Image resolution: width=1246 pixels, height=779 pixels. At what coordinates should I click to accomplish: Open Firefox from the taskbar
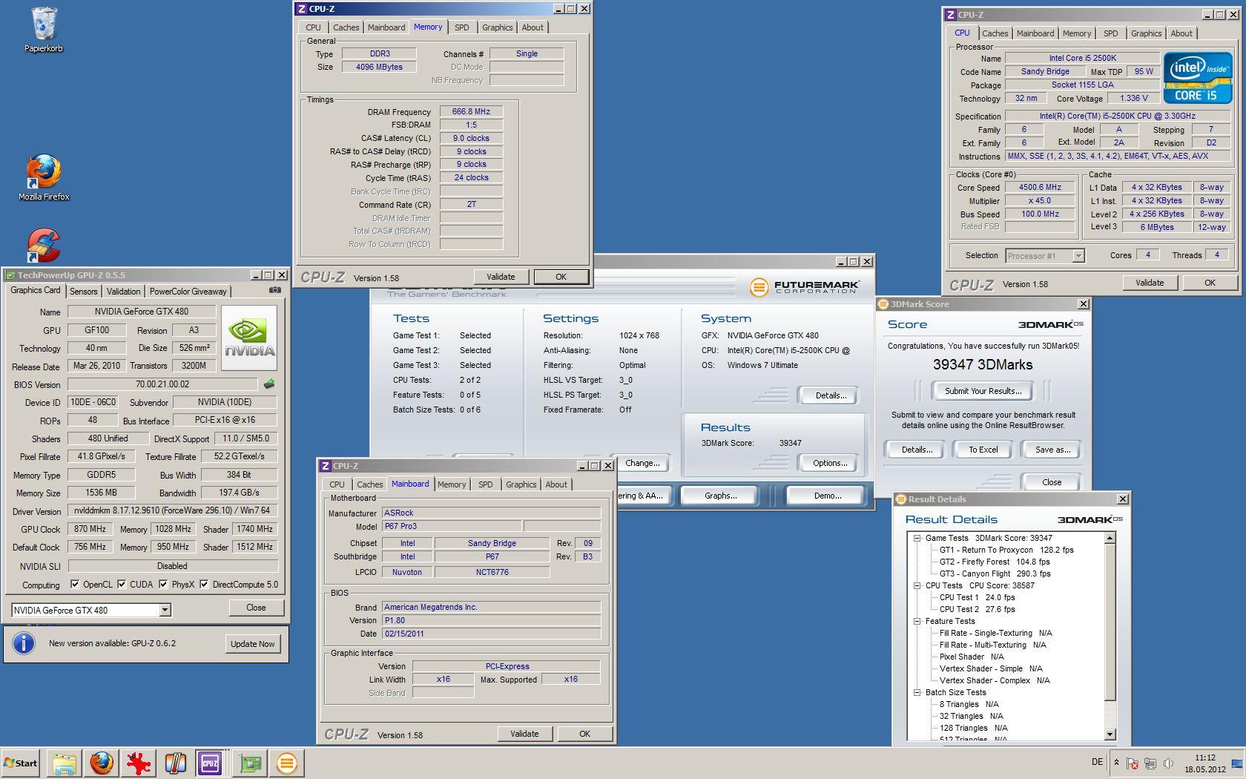point(102,763)
